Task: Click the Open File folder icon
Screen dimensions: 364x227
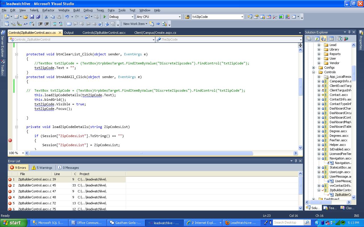Action: pyautogui.click(x=26, y=17)
